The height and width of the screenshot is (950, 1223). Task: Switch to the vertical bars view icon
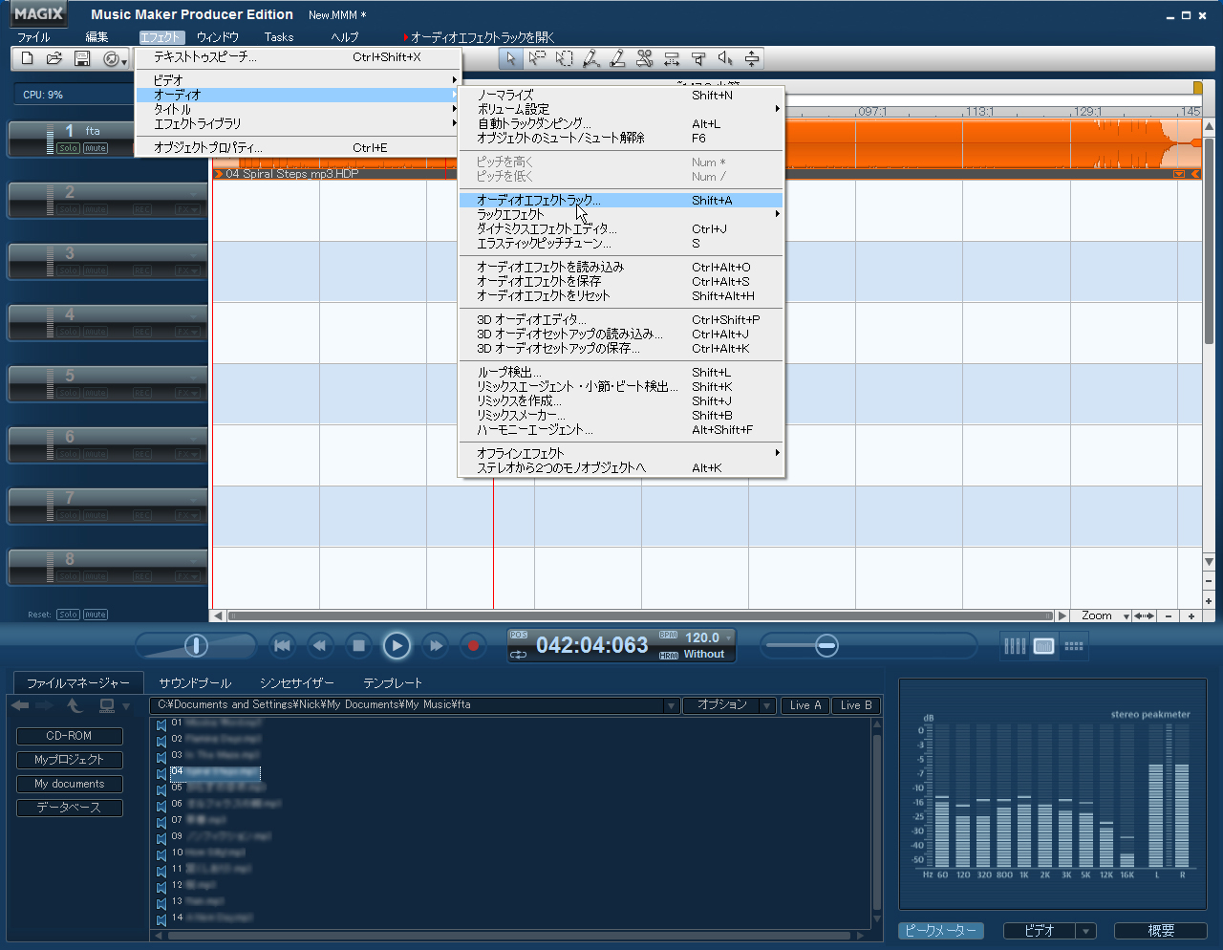click(1015, 646)
